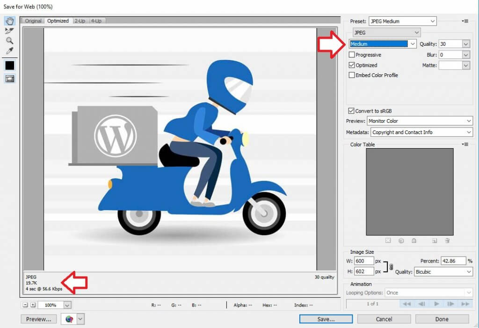The image size is (479, 328).
Task: Open the Looping Options dropdown
Action: pyautogui.click(x=428, y=292)
